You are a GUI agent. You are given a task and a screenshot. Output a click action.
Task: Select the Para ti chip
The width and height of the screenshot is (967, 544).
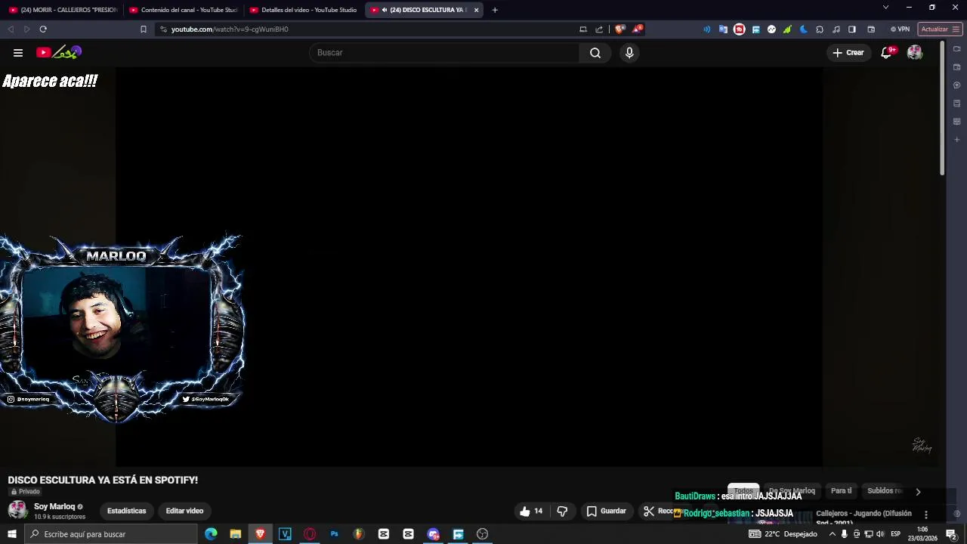(841, 491)
